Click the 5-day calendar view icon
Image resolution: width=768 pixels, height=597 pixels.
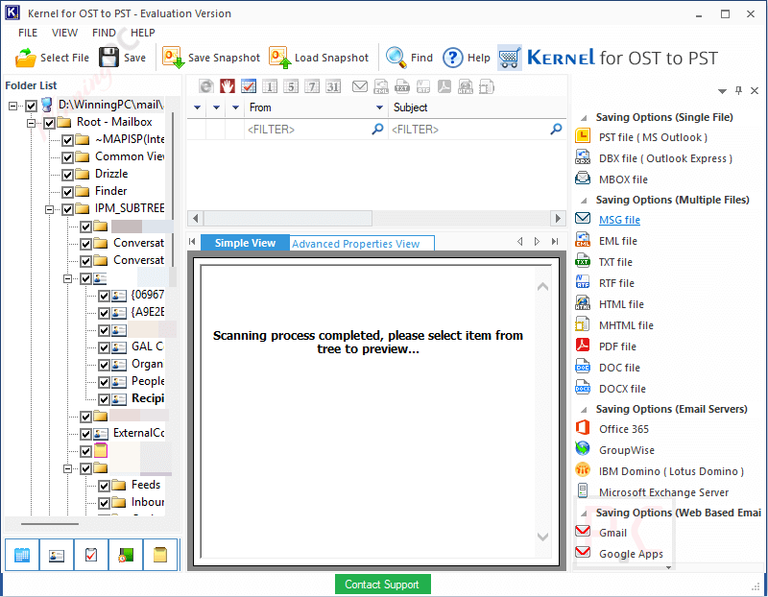pyautogui.click(x=291, y=86)
